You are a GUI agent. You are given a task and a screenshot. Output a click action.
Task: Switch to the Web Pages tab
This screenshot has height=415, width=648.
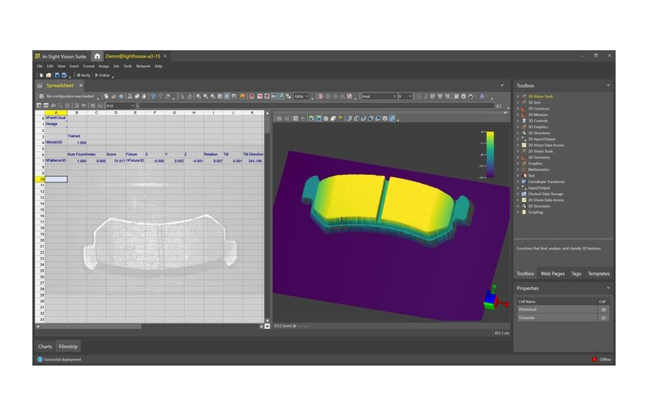pyautogui.click(x=552, y=274)
